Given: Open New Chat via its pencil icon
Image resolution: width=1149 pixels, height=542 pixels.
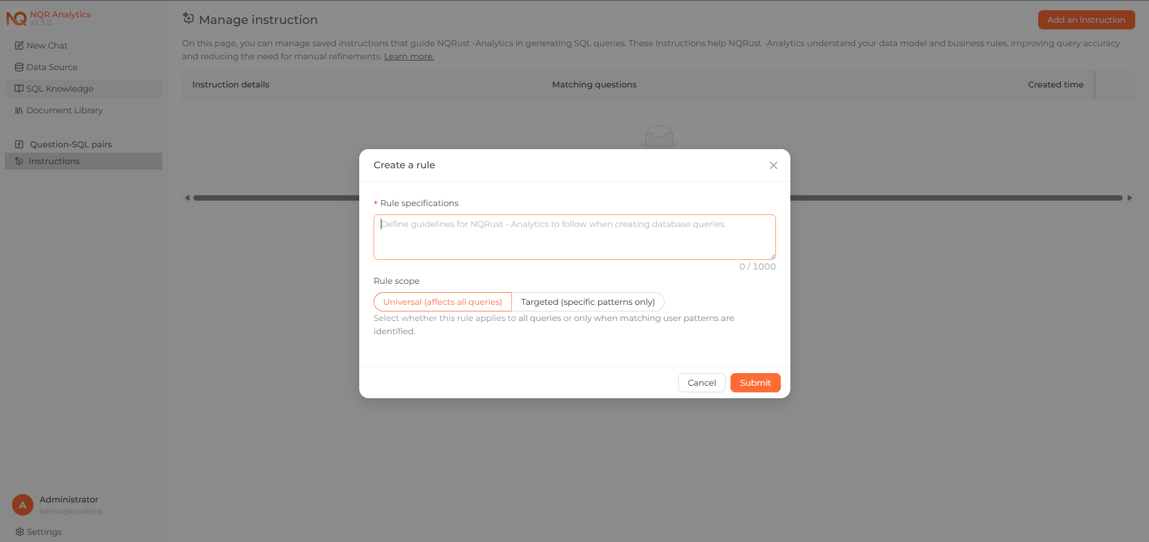Looking at the screenshot, I should (19, 46).
